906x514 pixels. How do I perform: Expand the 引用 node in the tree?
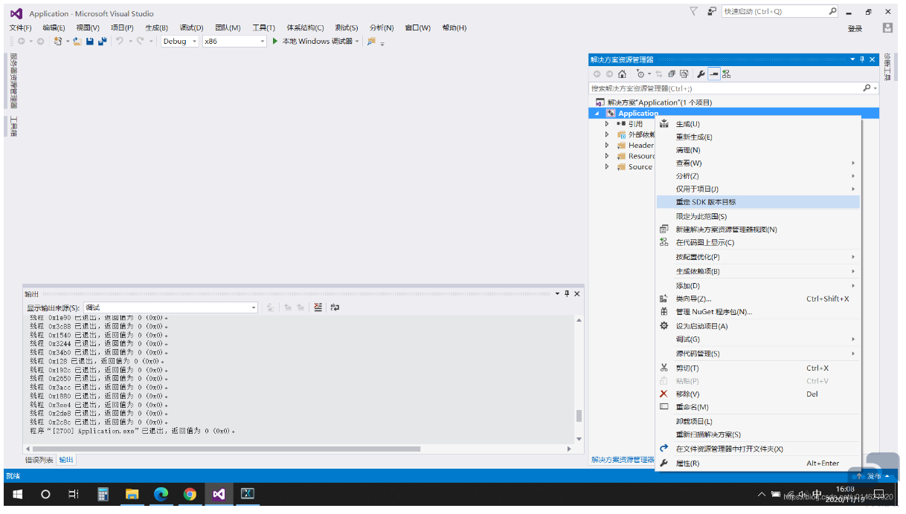pyautogui.click(x=607, y=124)
